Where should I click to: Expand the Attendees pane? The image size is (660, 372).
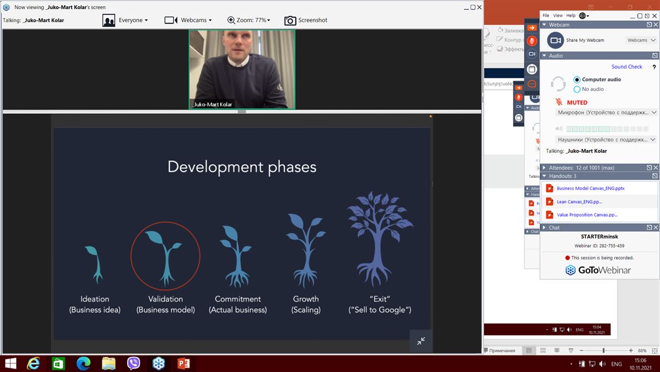(x=544, y=168)
